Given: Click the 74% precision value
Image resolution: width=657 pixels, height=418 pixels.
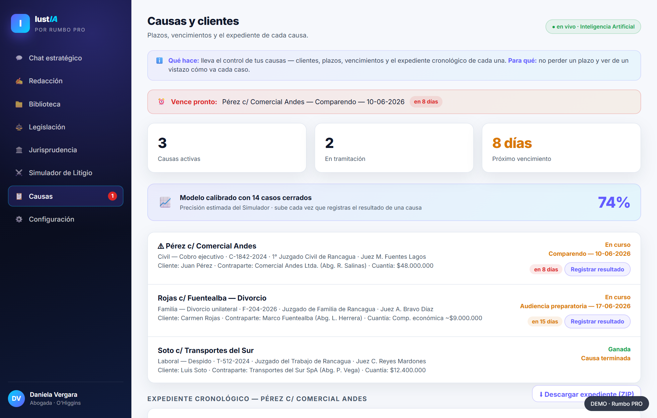Looking at the screenshot, I should (x=614, y=202).
